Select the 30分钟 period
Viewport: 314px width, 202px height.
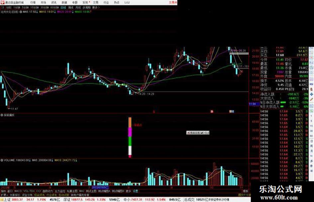point(45,8)
